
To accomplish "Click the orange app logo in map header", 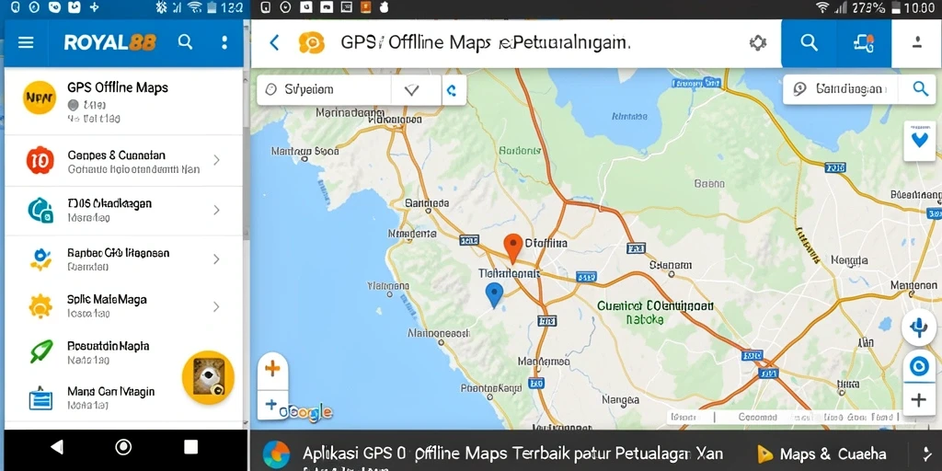I will pos(311,42).
